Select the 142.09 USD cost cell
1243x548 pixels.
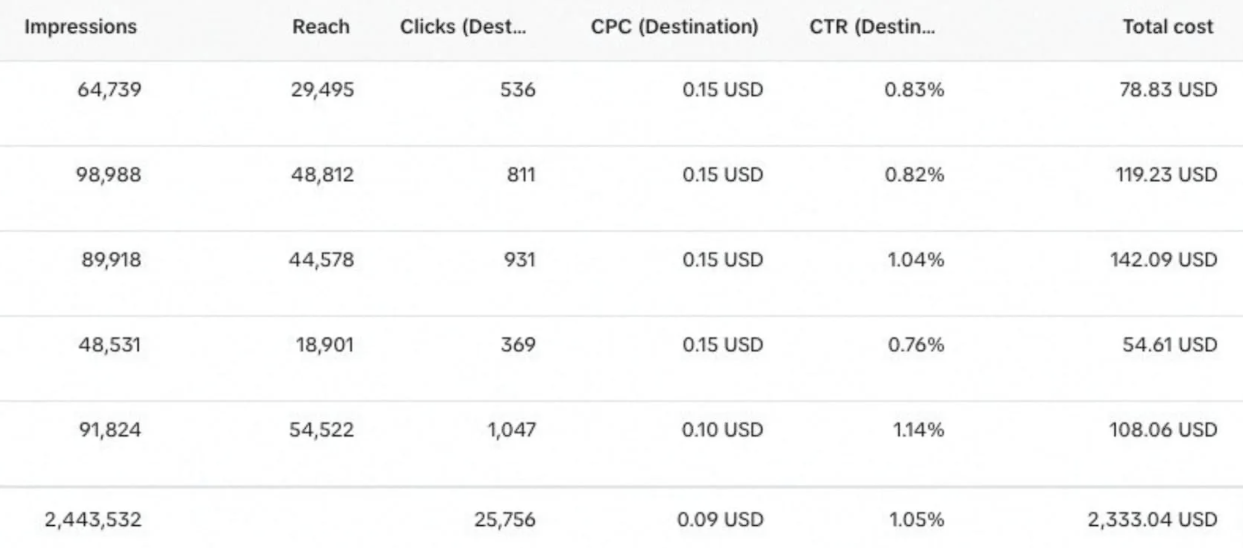[1163, 260]
